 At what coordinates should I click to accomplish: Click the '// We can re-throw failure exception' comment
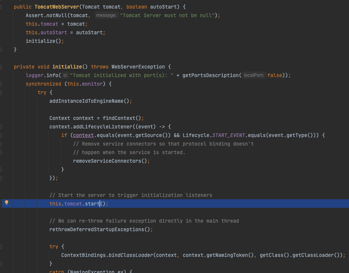pyautogui.click(x=144, y=221)
